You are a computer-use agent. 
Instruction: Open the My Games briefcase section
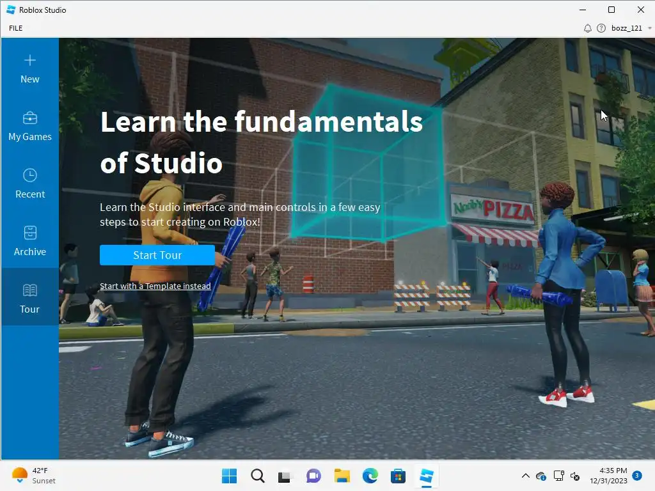29,127
